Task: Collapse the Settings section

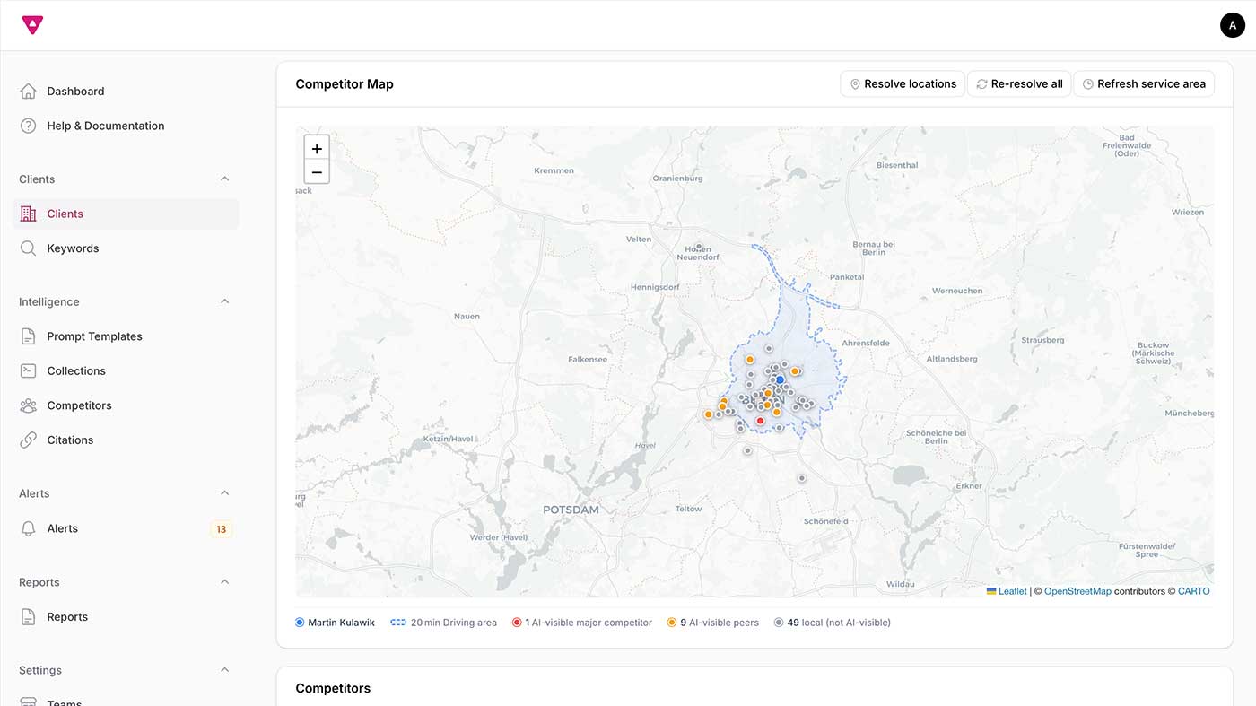Action: [224, 669]
